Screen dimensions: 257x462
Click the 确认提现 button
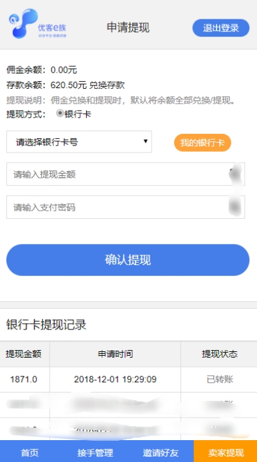(x=128, y=260)
